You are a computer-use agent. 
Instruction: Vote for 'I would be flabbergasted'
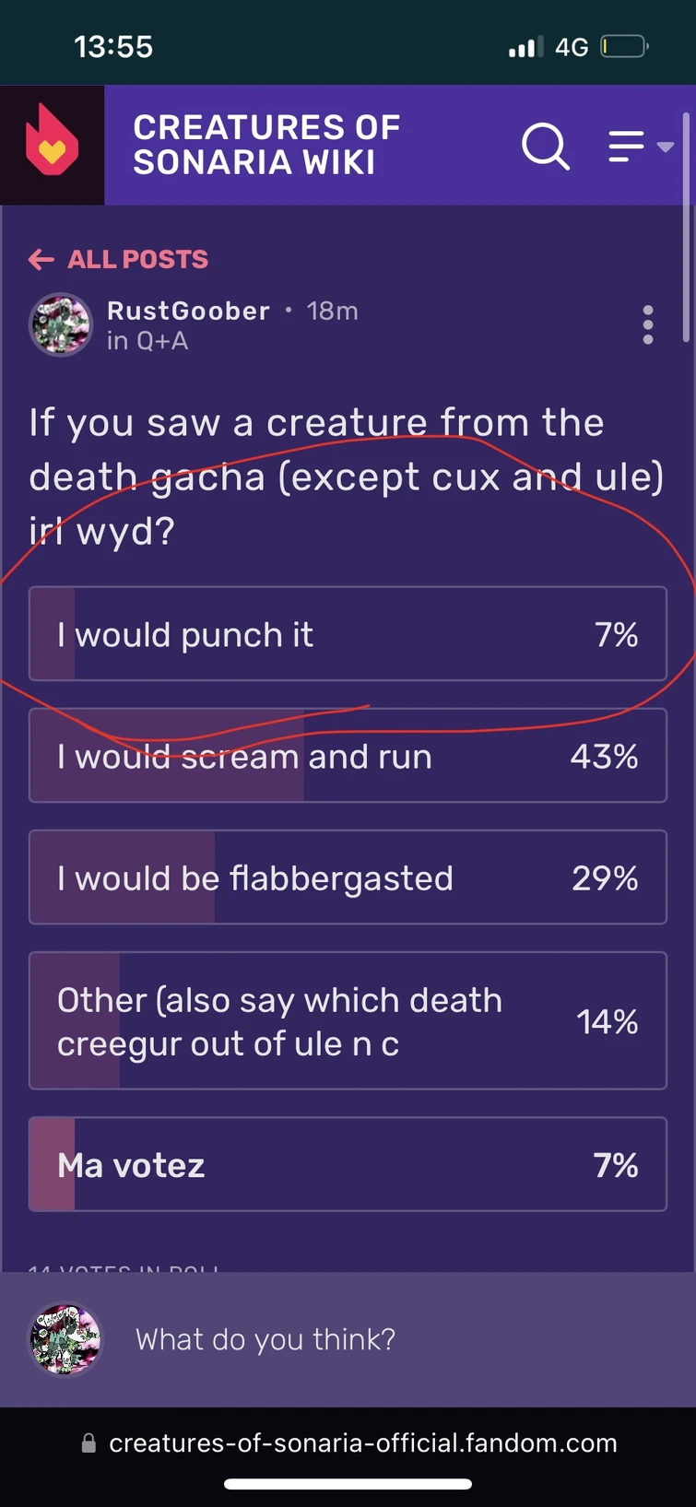348,877
